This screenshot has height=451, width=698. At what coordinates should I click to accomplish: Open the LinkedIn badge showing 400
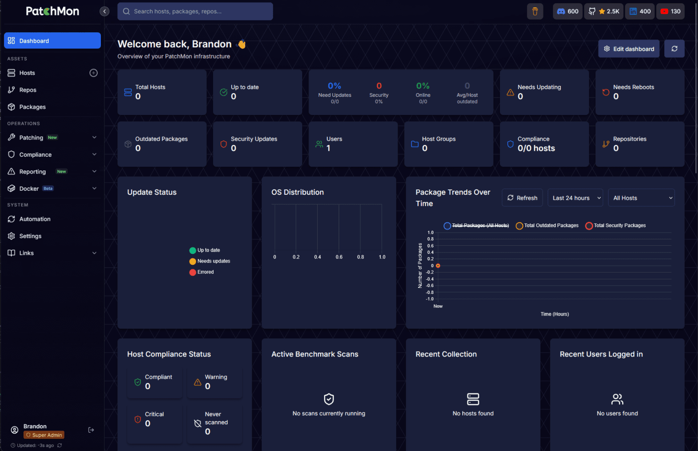click(x=640, y=11)
